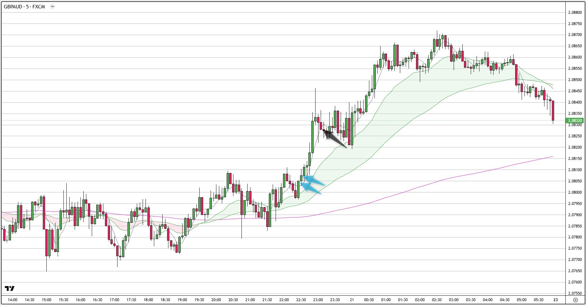Click the 14:30 time axis label

coord(29,300)
